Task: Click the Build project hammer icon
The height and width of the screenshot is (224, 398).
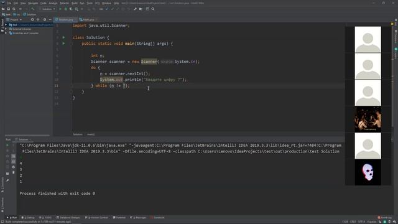Action: (x=33, y=9)
